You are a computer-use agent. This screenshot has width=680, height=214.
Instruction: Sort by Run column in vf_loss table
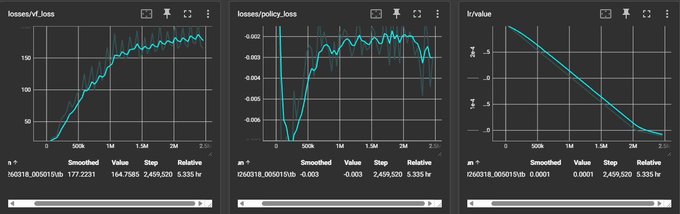tap(12, 163)
